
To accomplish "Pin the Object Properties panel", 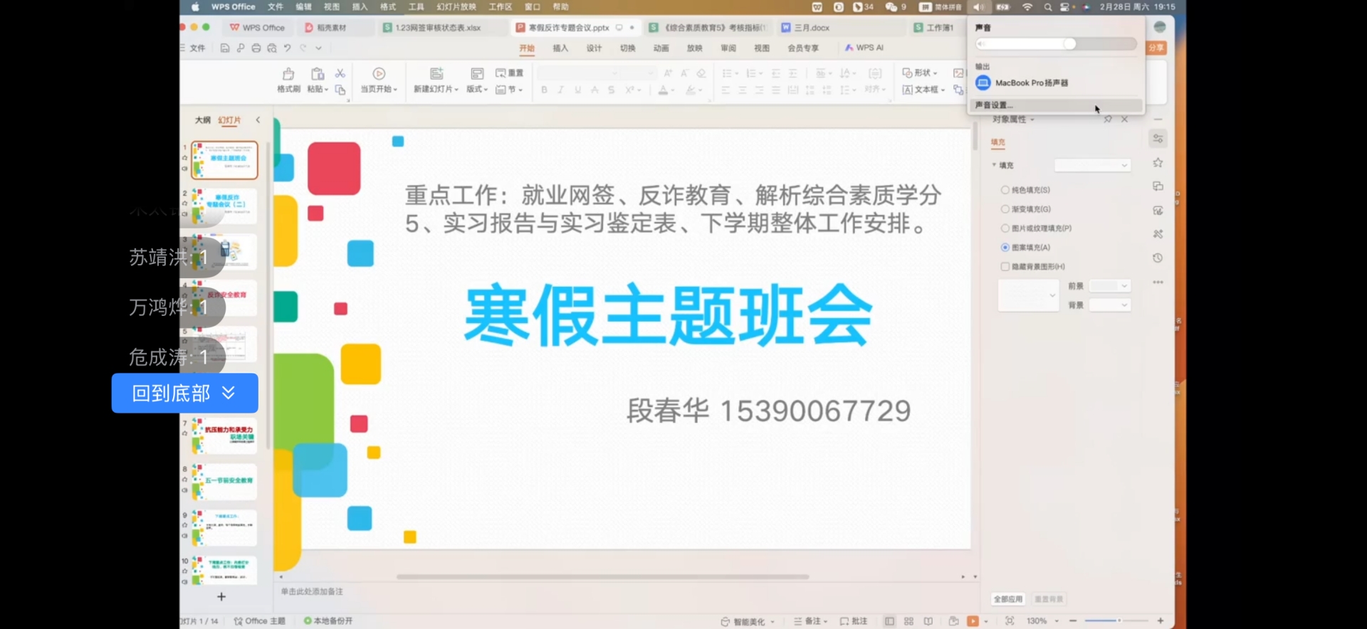I will (1108, 120).
